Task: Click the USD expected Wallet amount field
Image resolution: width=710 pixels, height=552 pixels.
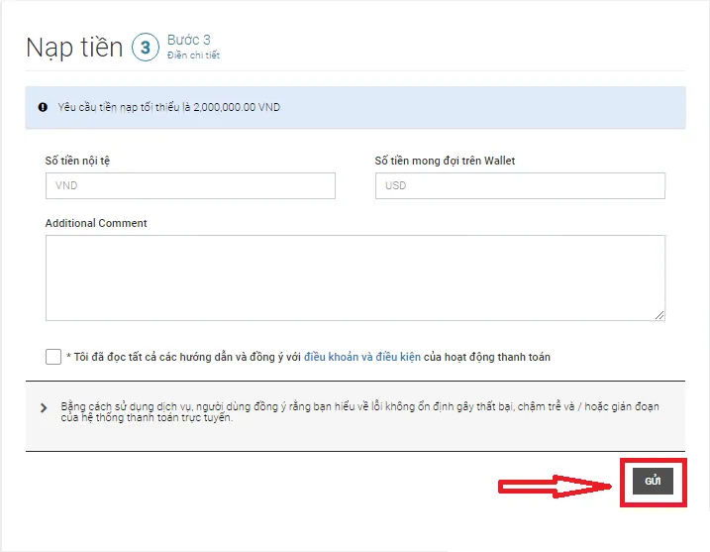Action: point(520,185)
